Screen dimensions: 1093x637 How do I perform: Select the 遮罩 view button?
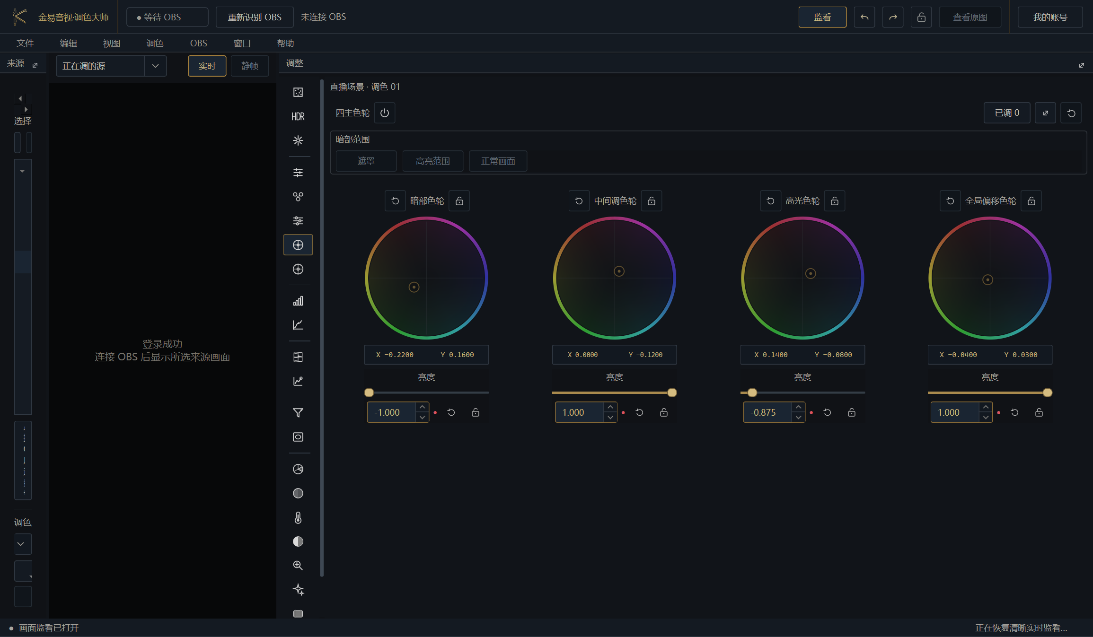[366, 161]
